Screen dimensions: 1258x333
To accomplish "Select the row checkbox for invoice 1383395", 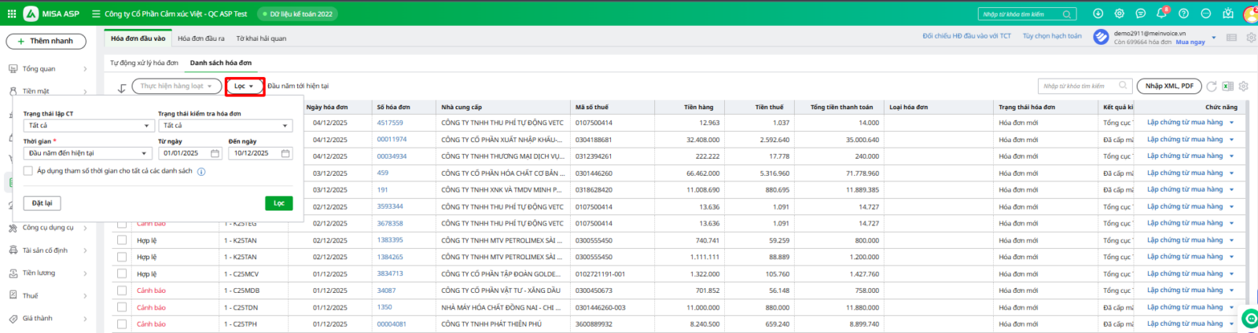I will 122,240.
